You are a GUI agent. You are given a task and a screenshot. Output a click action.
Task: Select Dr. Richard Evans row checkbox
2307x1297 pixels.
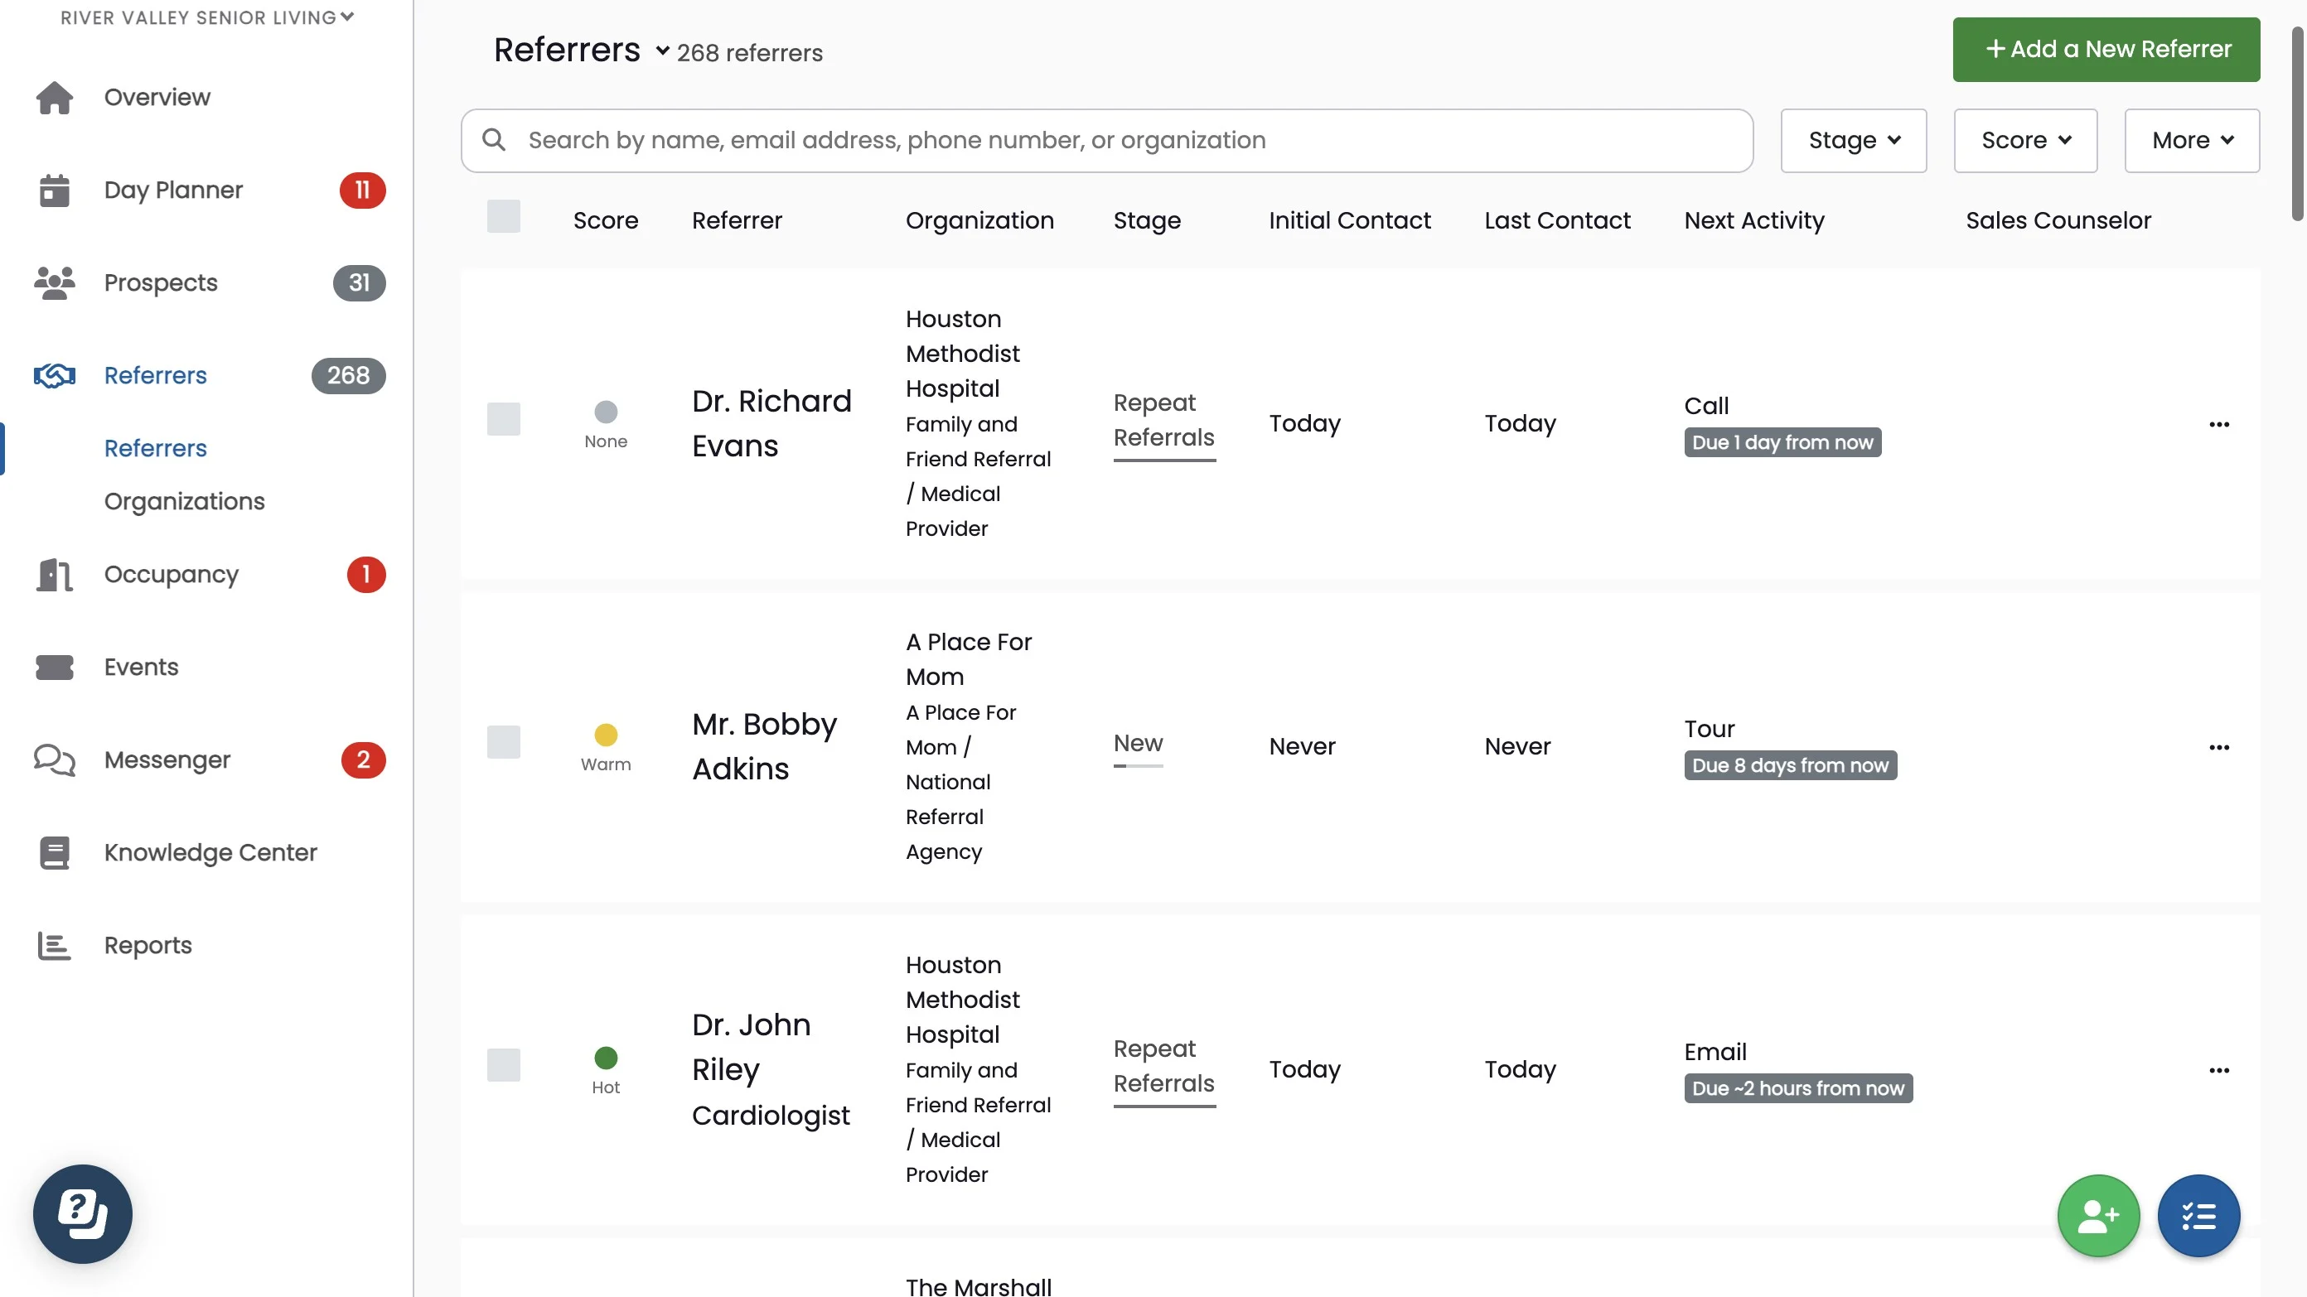(x=503, y=419)
